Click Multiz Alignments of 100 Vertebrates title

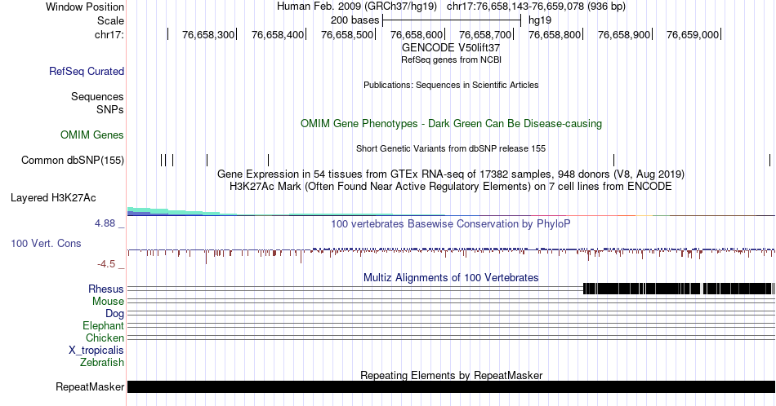click(451, 277)
